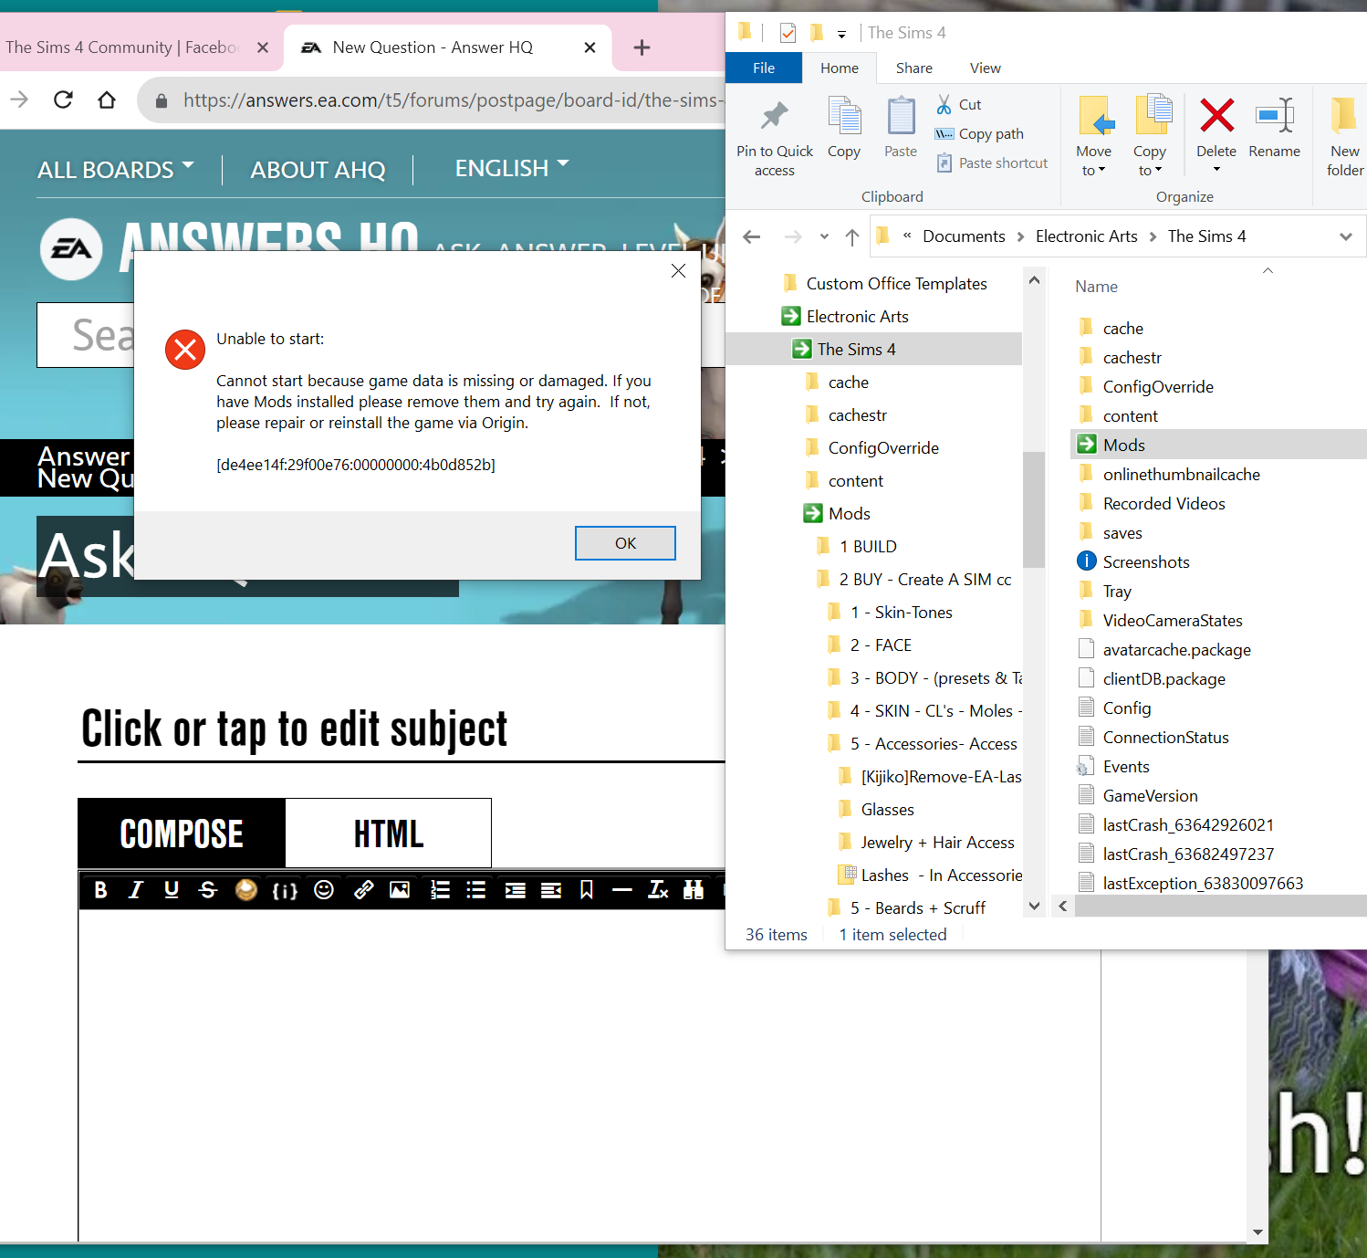The image size is (1367, 1258).
Task: Click the subject field to edit subject
Action: (294, 729)
